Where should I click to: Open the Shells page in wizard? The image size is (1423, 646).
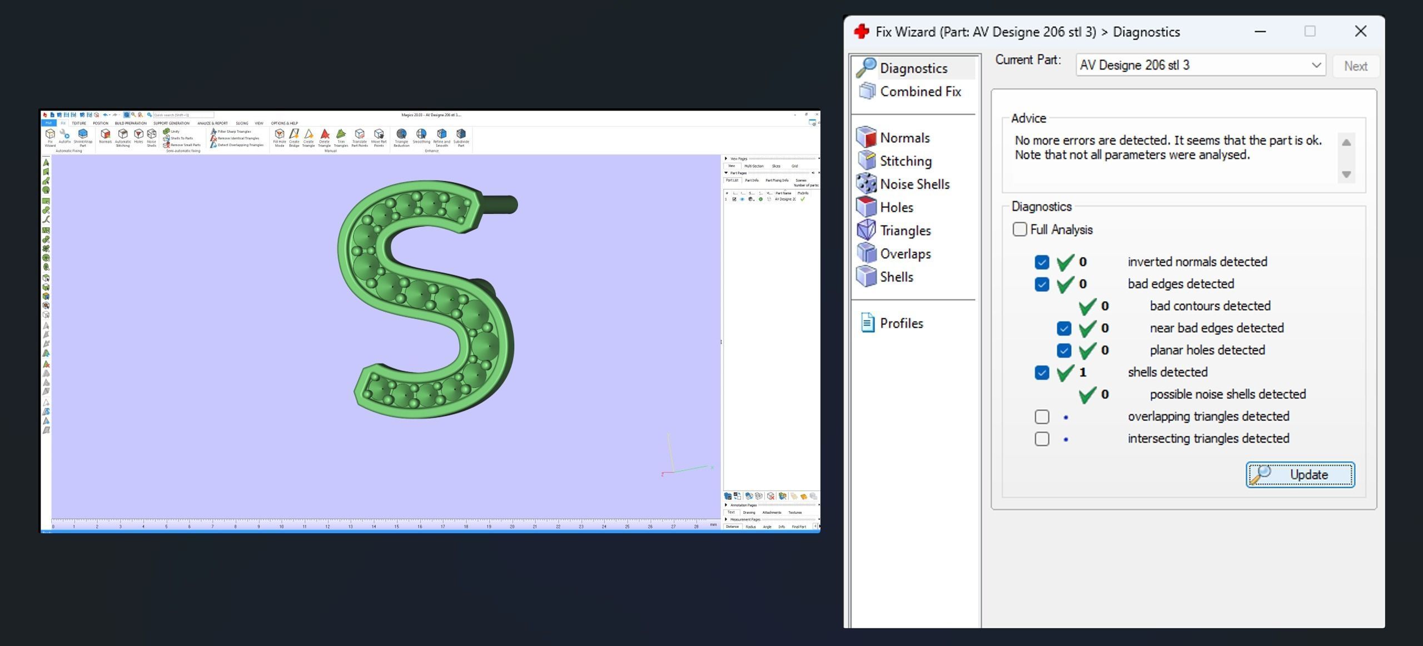[896, 277]
